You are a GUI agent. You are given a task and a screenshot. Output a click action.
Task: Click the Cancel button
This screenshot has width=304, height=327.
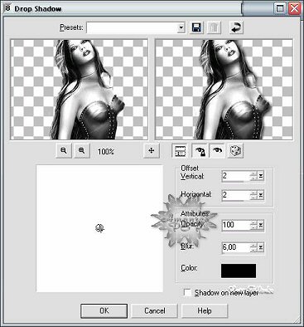click(154, 310)
